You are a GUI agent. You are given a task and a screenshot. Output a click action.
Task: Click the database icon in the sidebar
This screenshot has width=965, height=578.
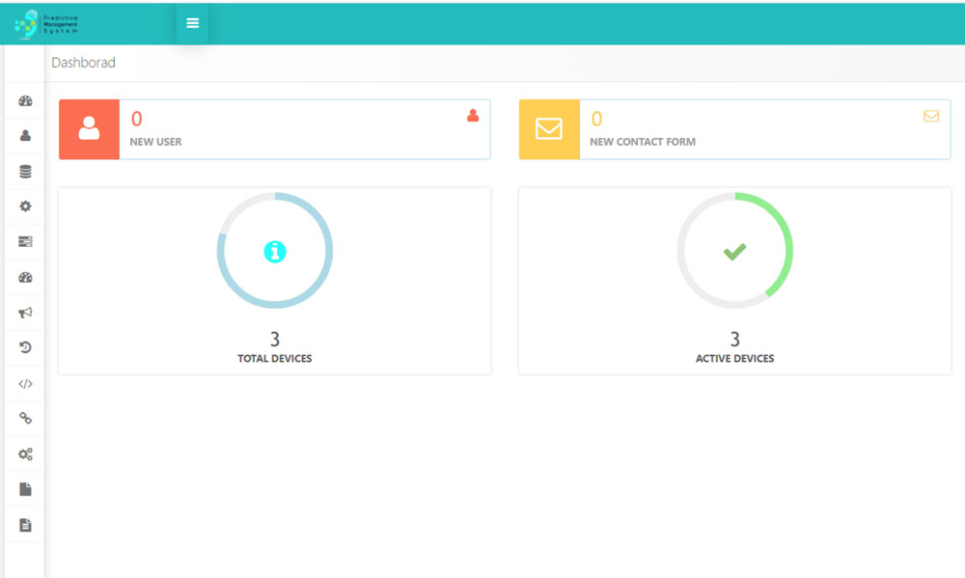coord(24,171)
